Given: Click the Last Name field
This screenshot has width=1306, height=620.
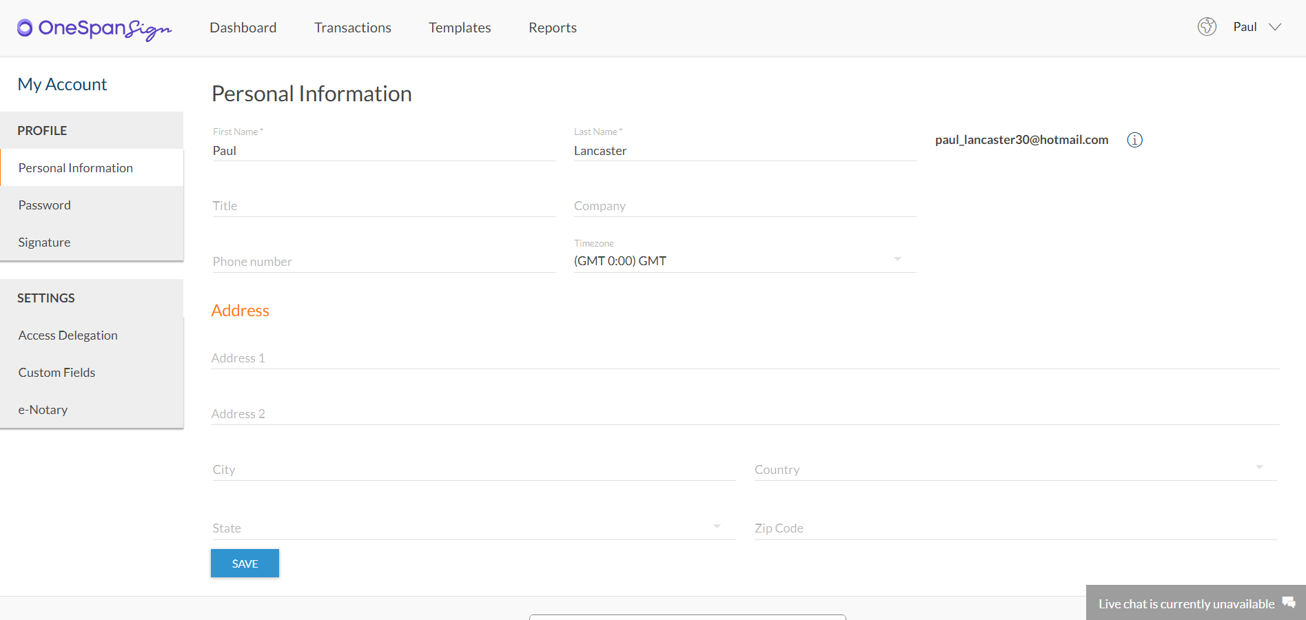Looking at the screenshot, I should tap(745, 150).
